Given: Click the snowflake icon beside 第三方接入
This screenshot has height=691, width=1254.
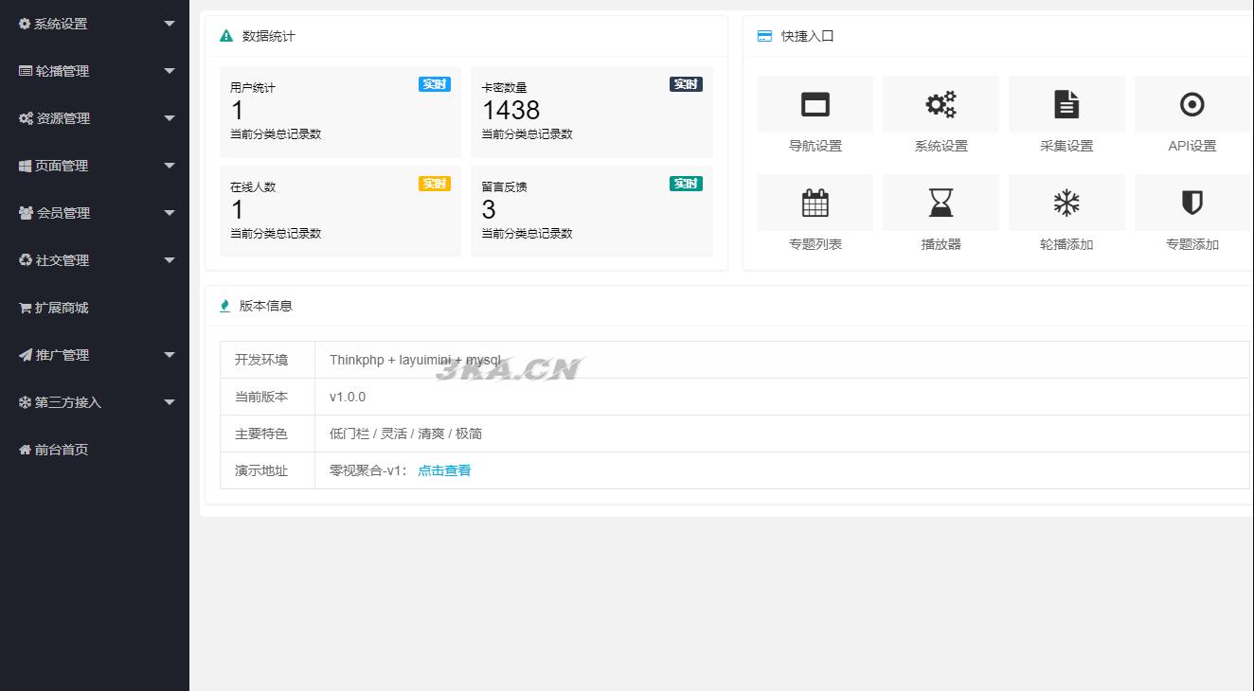Looking at the screenshot, I should pyautogui.click(x=25, y=402).
